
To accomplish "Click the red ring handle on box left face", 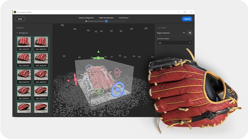I will coord(75,79).
